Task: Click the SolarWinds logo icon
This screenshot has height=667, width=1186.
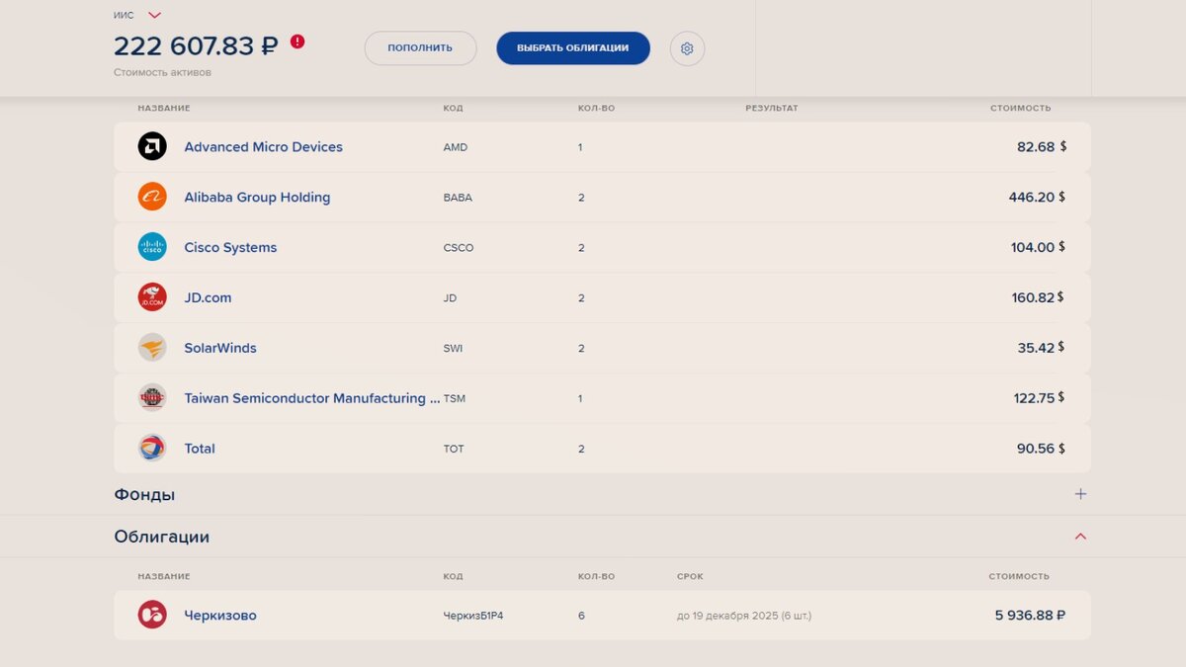Action: 152,348
